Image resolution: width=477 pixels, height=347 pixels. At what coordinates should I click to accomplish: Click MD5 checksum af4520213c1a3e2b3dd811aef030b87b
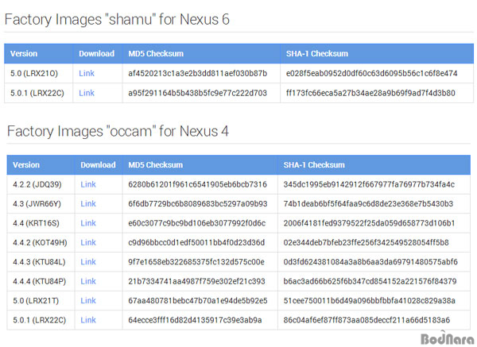tap(197, 73)
